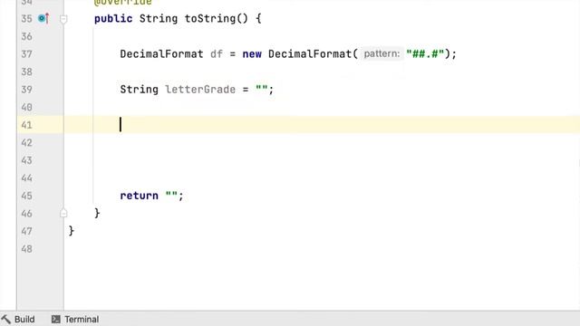Click the "##.#" string literal
This screenshot has height=326, width=580.
pos(425,53)
